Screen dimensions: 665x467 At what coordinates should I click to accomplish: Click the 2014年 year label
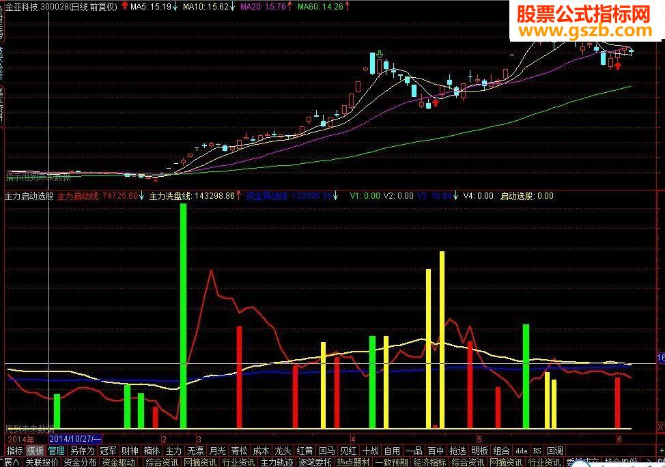click(21, 439)
